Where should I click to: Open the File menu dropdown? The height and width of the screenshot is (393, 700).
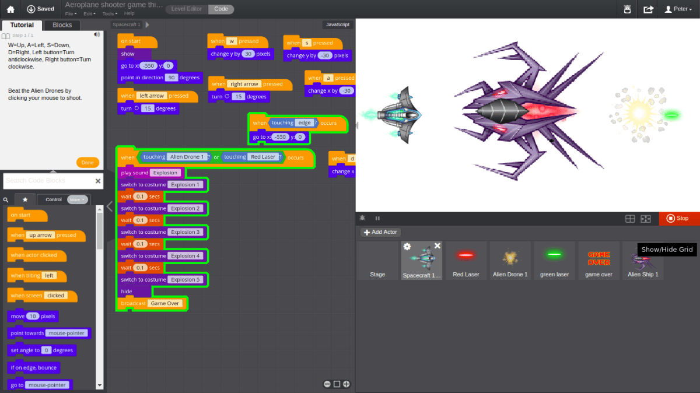(71, 13)
